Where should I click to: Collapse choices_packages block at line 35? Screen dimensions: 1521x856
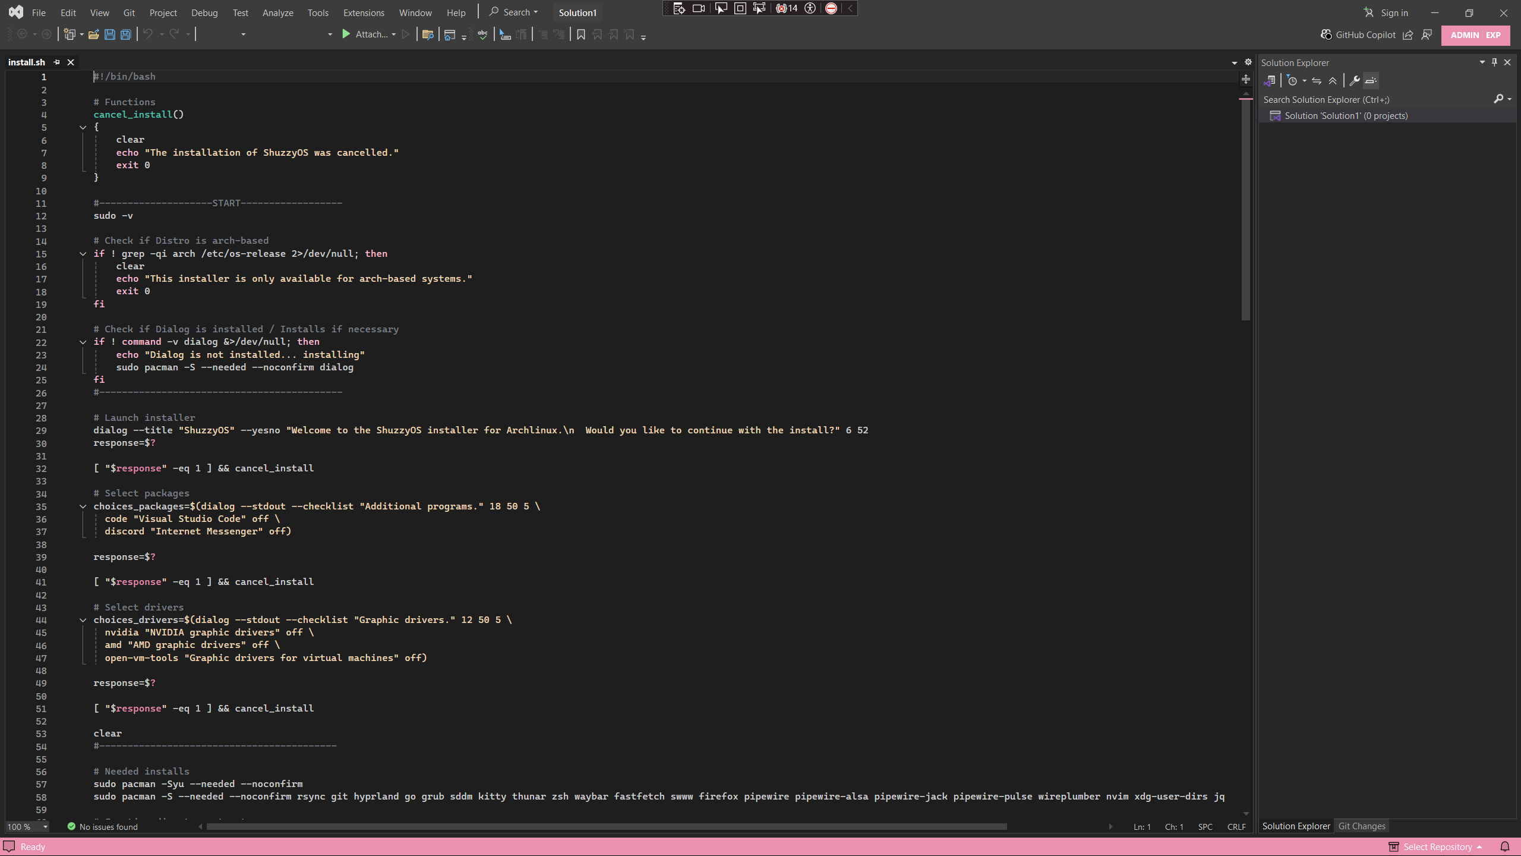(x=83, y=506)
